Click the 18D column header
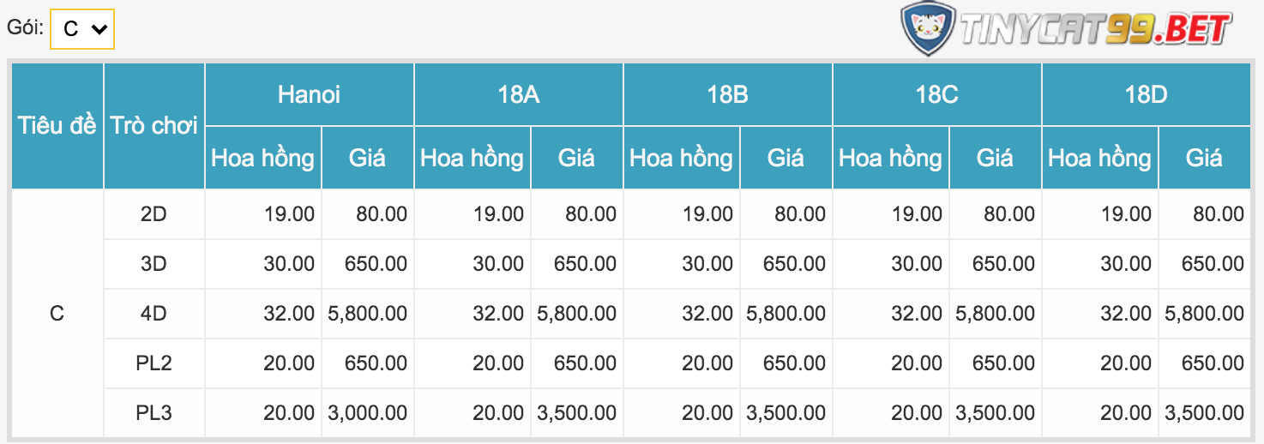 tap(1146, 94)
